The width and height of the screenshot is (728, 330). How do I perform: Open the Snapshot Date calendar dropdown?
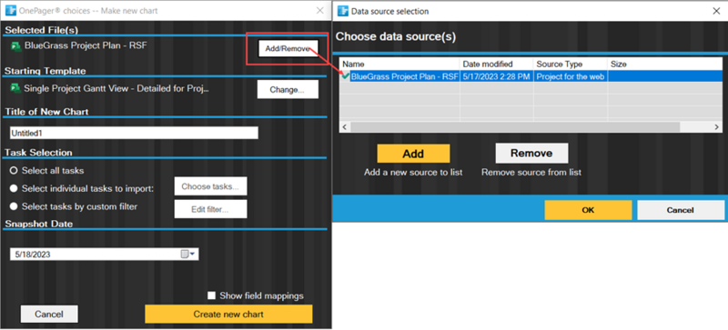click(x=189, y=255)
